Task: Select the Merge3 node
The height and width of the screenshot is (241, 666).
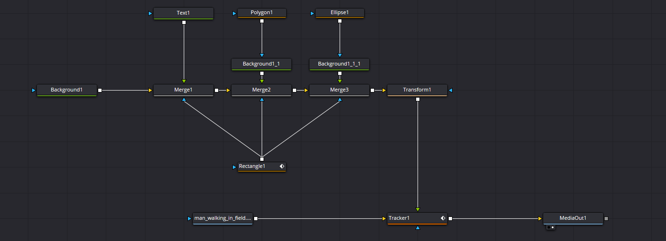Action: (339, 90)
